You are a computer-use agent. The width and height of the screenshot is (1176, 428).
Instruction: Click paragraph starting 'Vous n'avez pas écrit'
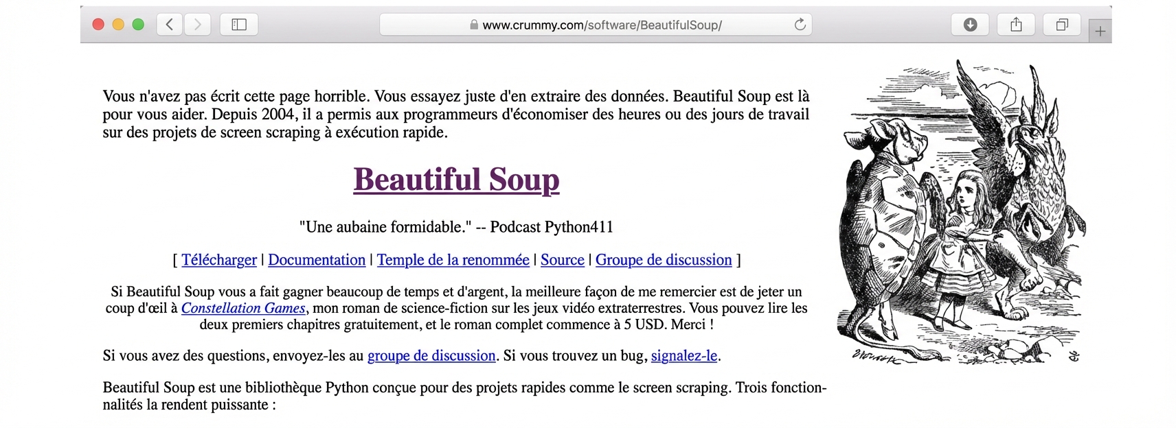point(456,114)
